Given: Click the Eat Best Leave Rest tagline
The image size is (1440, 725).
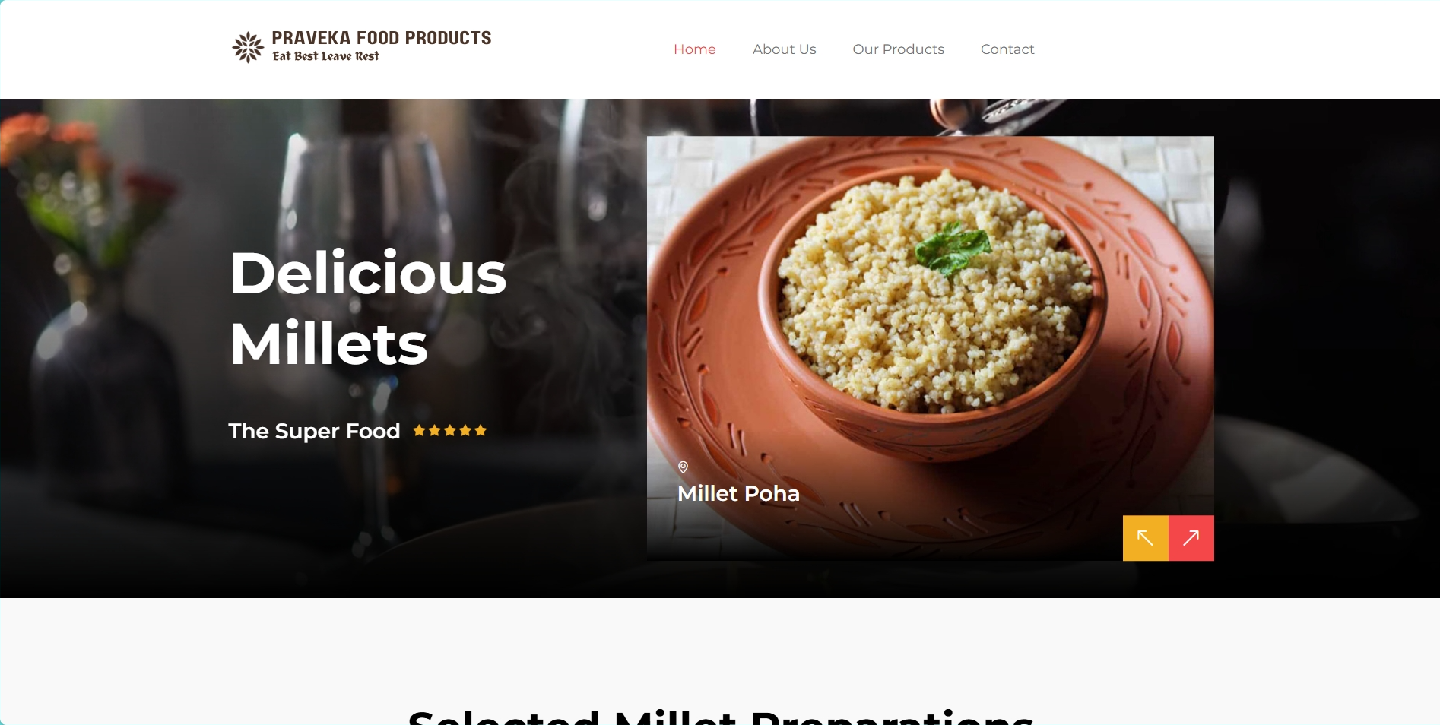Looking at the screenshot, I should coord(325,56).
